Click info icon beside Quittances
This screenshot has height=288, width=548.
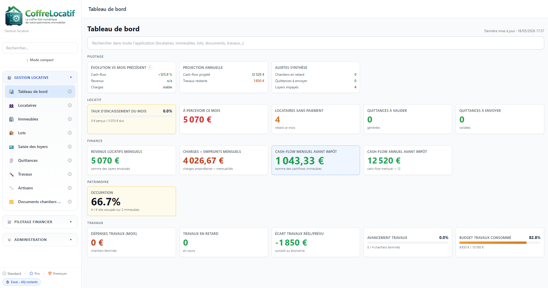[x=70, y=160]
